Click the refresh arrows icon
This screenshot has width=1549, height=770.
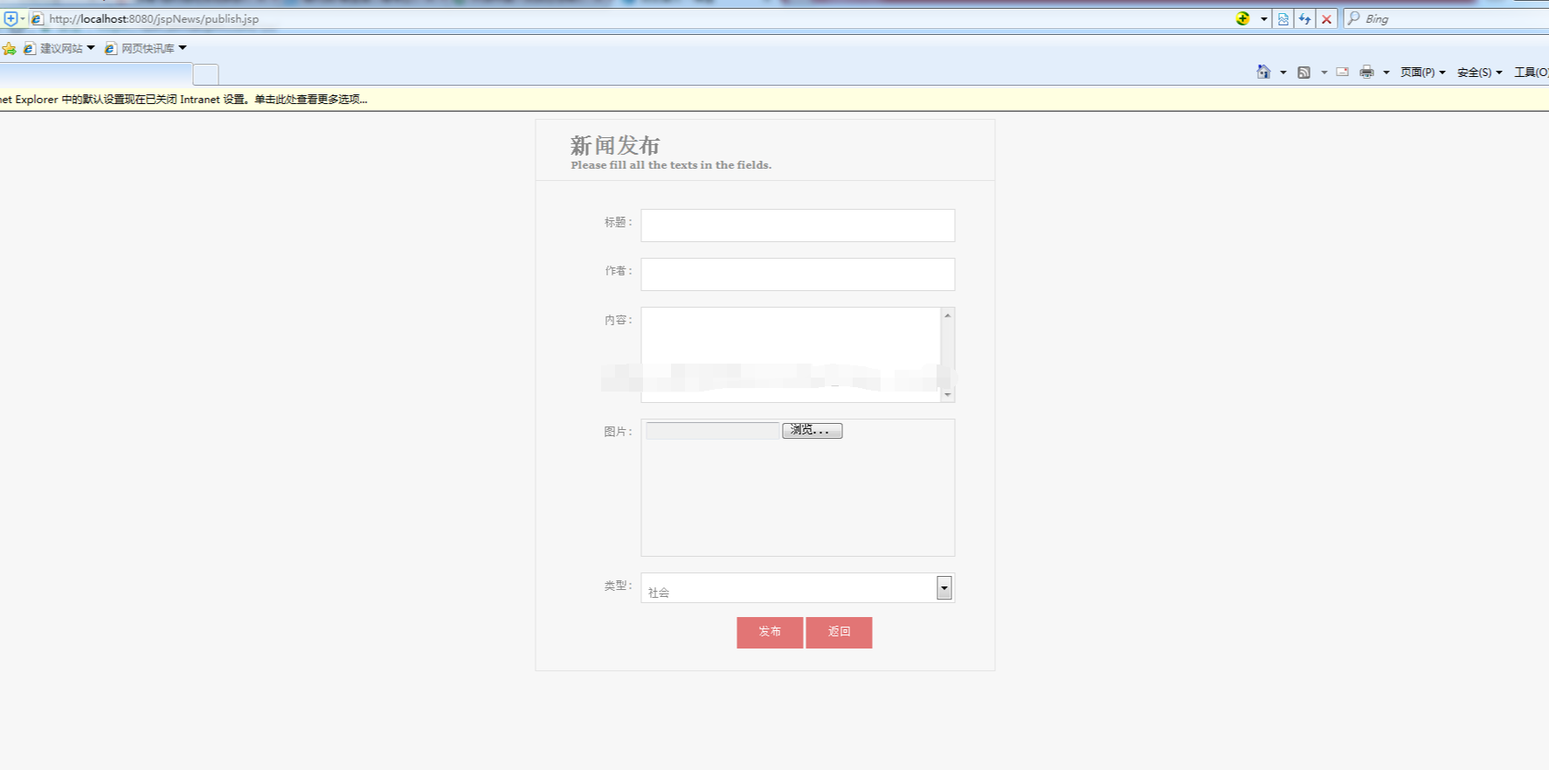point(1304,19)
